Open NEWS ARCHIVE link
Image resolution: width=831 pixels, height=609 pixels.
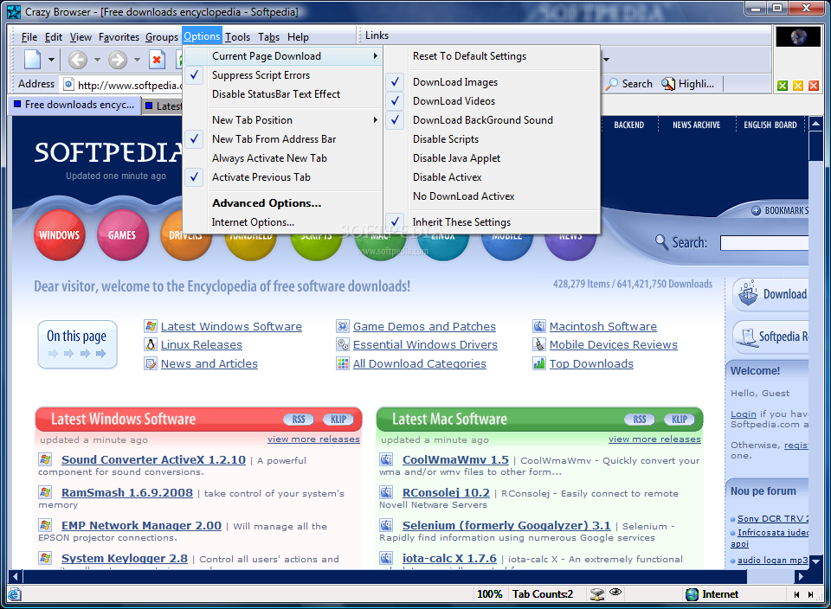pyautogui.click(x=696, y=125)
